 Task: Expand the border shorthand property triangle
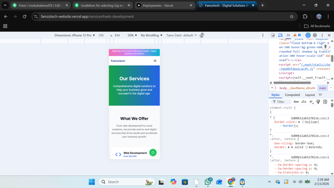(289, 147)
